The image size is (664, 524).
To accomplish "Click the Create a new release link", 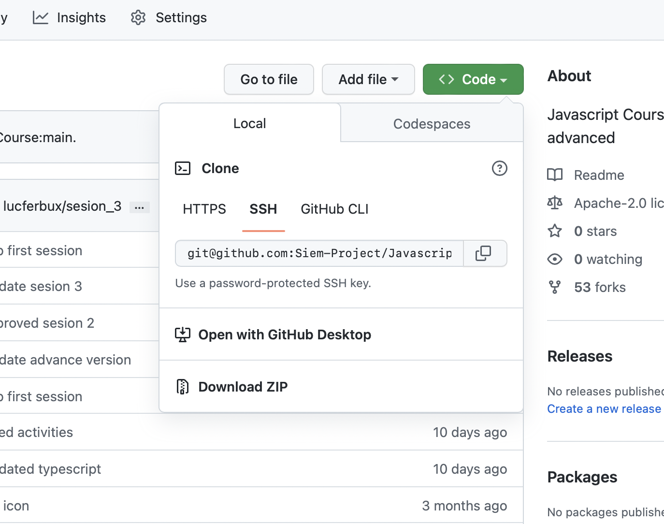I will coord(604,408).
